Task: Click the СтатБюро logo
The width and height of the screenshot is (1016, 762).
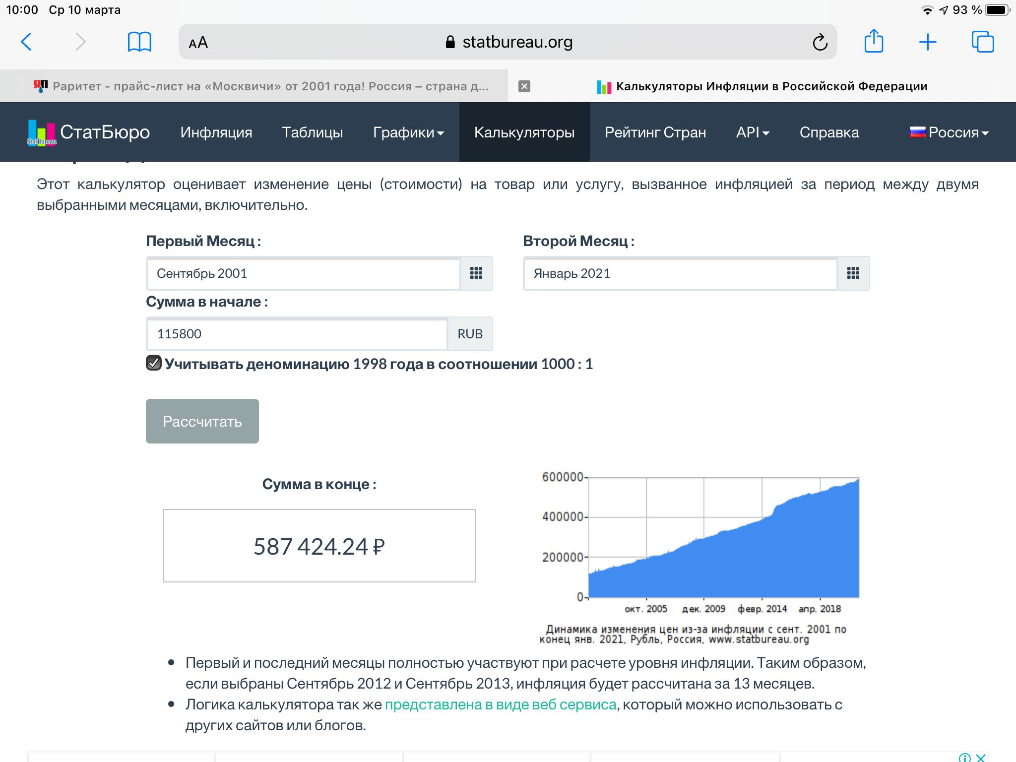Action: (x=88, y=132)
